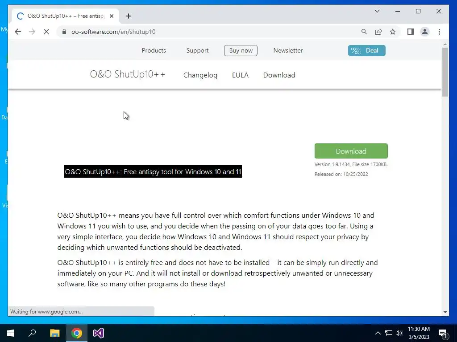457x342 pixels.
Task: Click the blue Deal button
Action: tap(366, 50)
